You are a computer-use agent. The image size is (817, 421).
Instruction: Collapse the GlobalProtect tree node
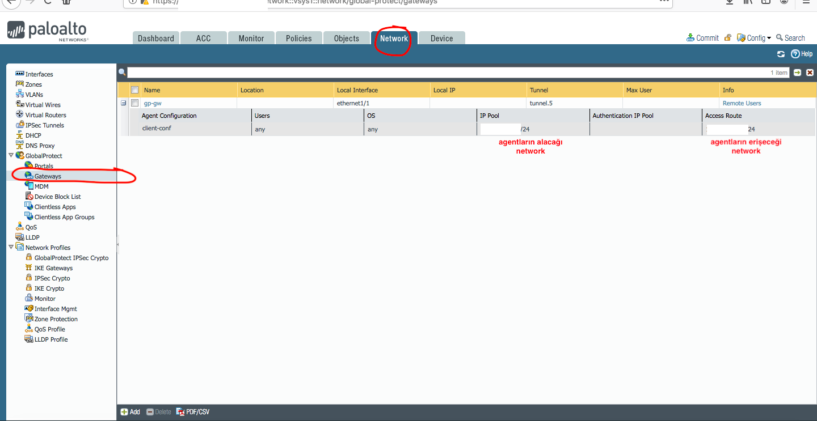(x=11, y=156)
